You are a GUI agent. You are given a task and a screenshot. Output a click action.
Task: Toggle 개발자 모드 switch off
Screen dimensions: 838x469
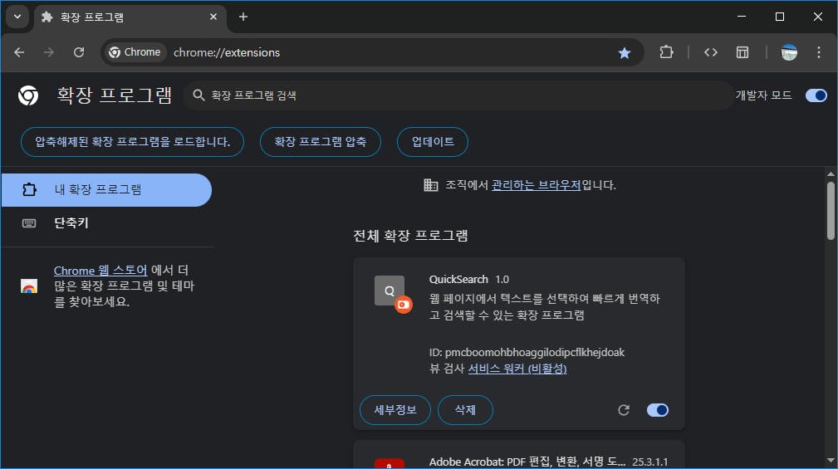pos(816,95)
